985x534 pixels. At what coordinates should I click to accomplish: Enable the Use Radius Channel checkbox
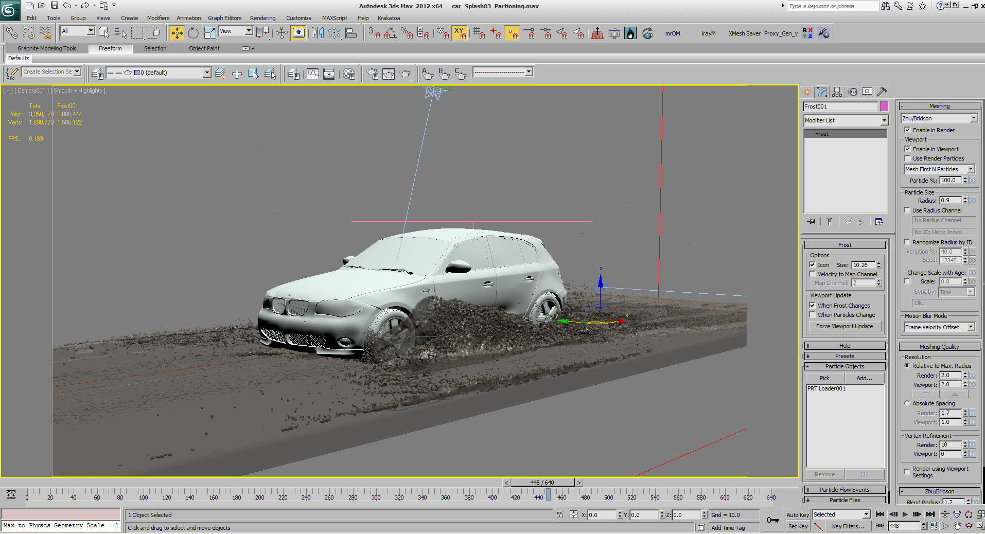click(908, 210)
